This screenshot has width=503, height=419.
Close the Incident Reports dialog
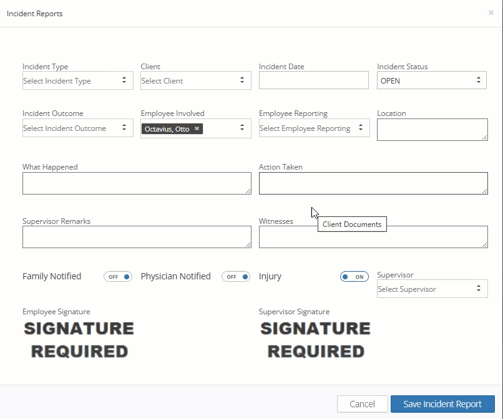pyautogui.click(x=491, y=12)
